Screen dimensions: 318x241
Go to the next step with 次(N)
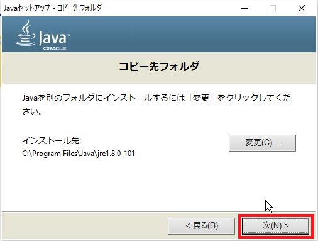click(x=275, y=226)
